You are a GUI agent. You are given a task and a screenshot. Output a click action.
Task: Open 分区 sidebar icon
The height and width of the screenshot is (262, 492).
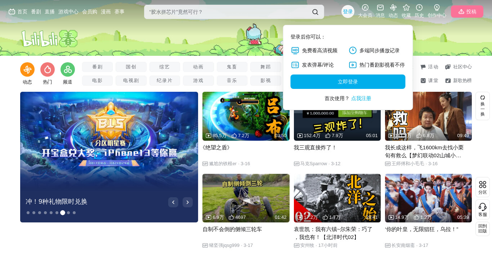tap(483, 187)
